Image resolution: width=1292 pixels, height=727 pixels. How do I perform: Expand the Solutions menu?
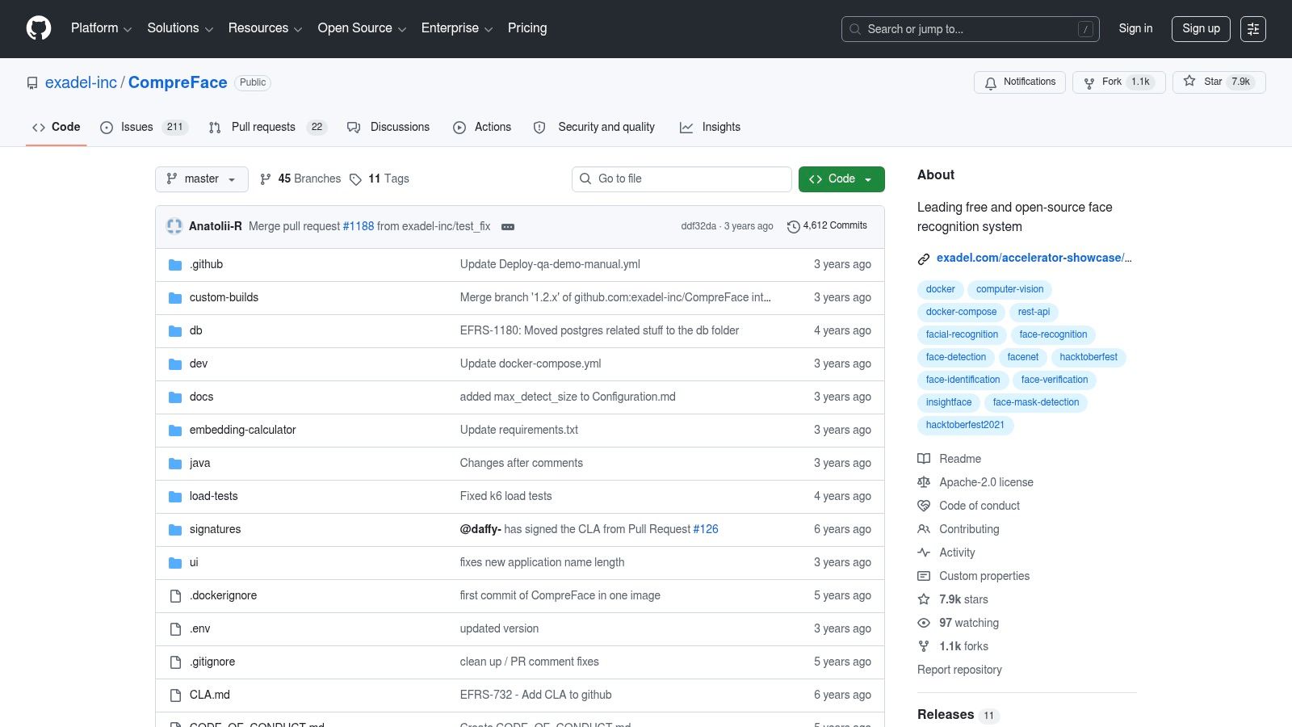point(180,28)
